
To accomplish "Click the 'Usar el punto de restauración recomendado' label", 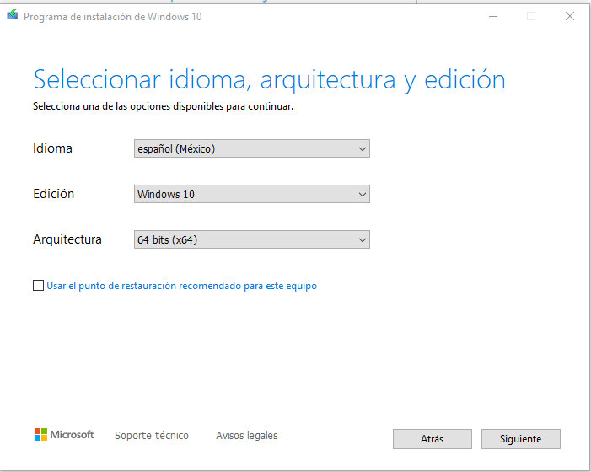I will (x=181, y=286).
